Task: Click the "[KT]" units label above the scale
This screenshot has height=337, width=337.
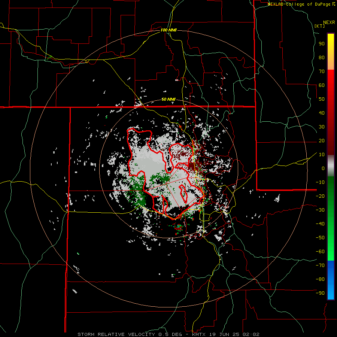Action: point(320,26)
